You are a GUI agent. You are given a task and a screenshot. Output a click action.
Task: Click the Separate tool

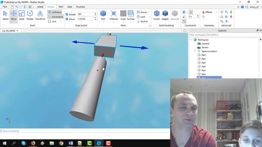[x=175, y=16]
